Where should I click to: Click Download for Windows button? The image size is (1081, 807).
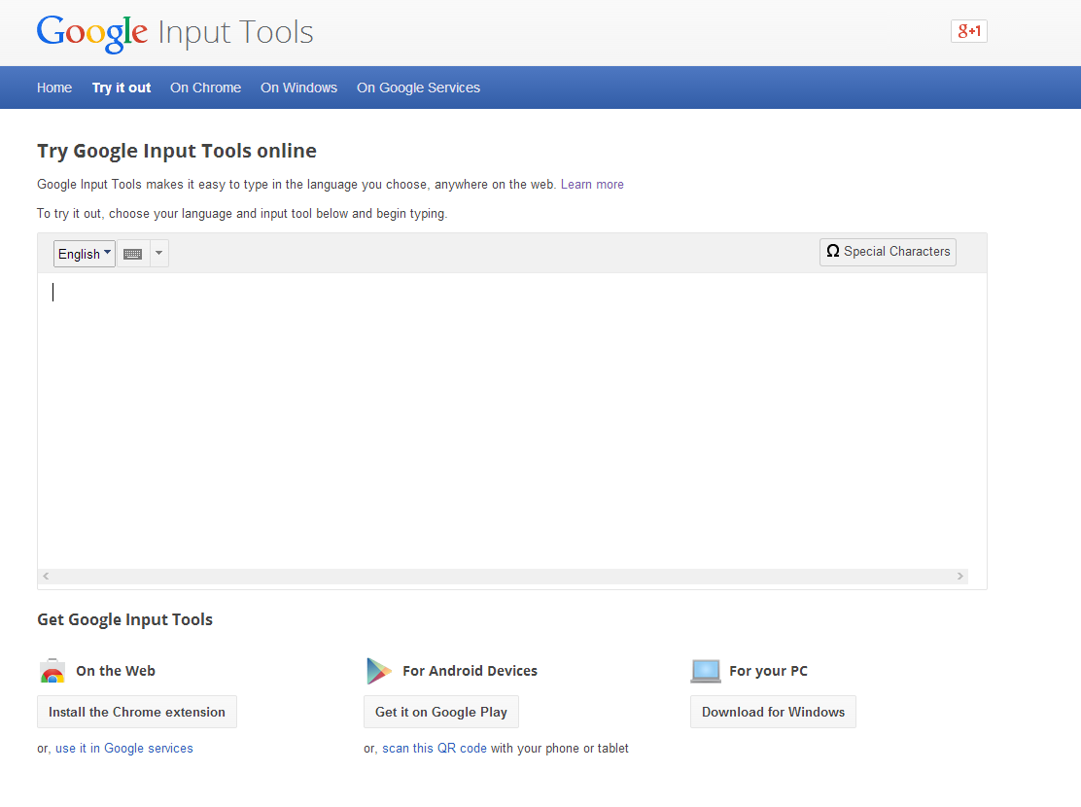click(x=773, y=712)
